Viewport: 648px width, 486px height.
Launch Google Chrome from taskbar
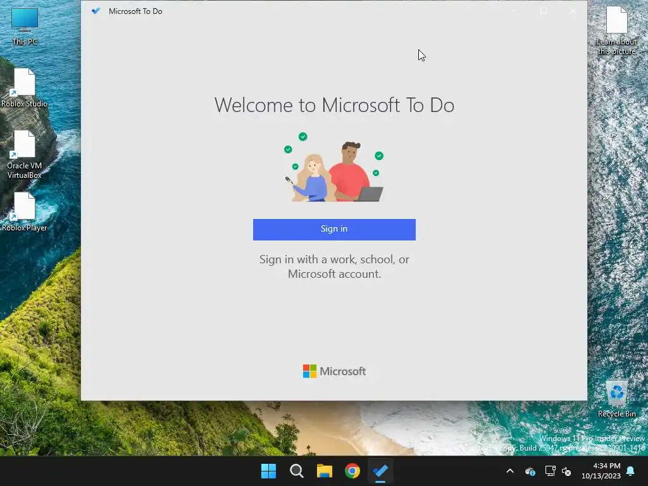[x=352, y=471]
